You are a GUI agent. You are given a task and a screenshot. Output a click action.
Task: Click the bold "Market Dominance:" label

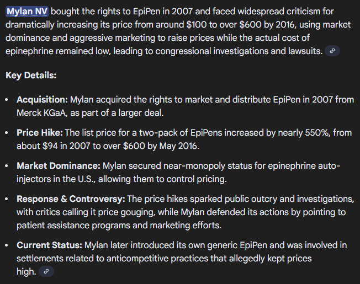click(x=59, y=165)
